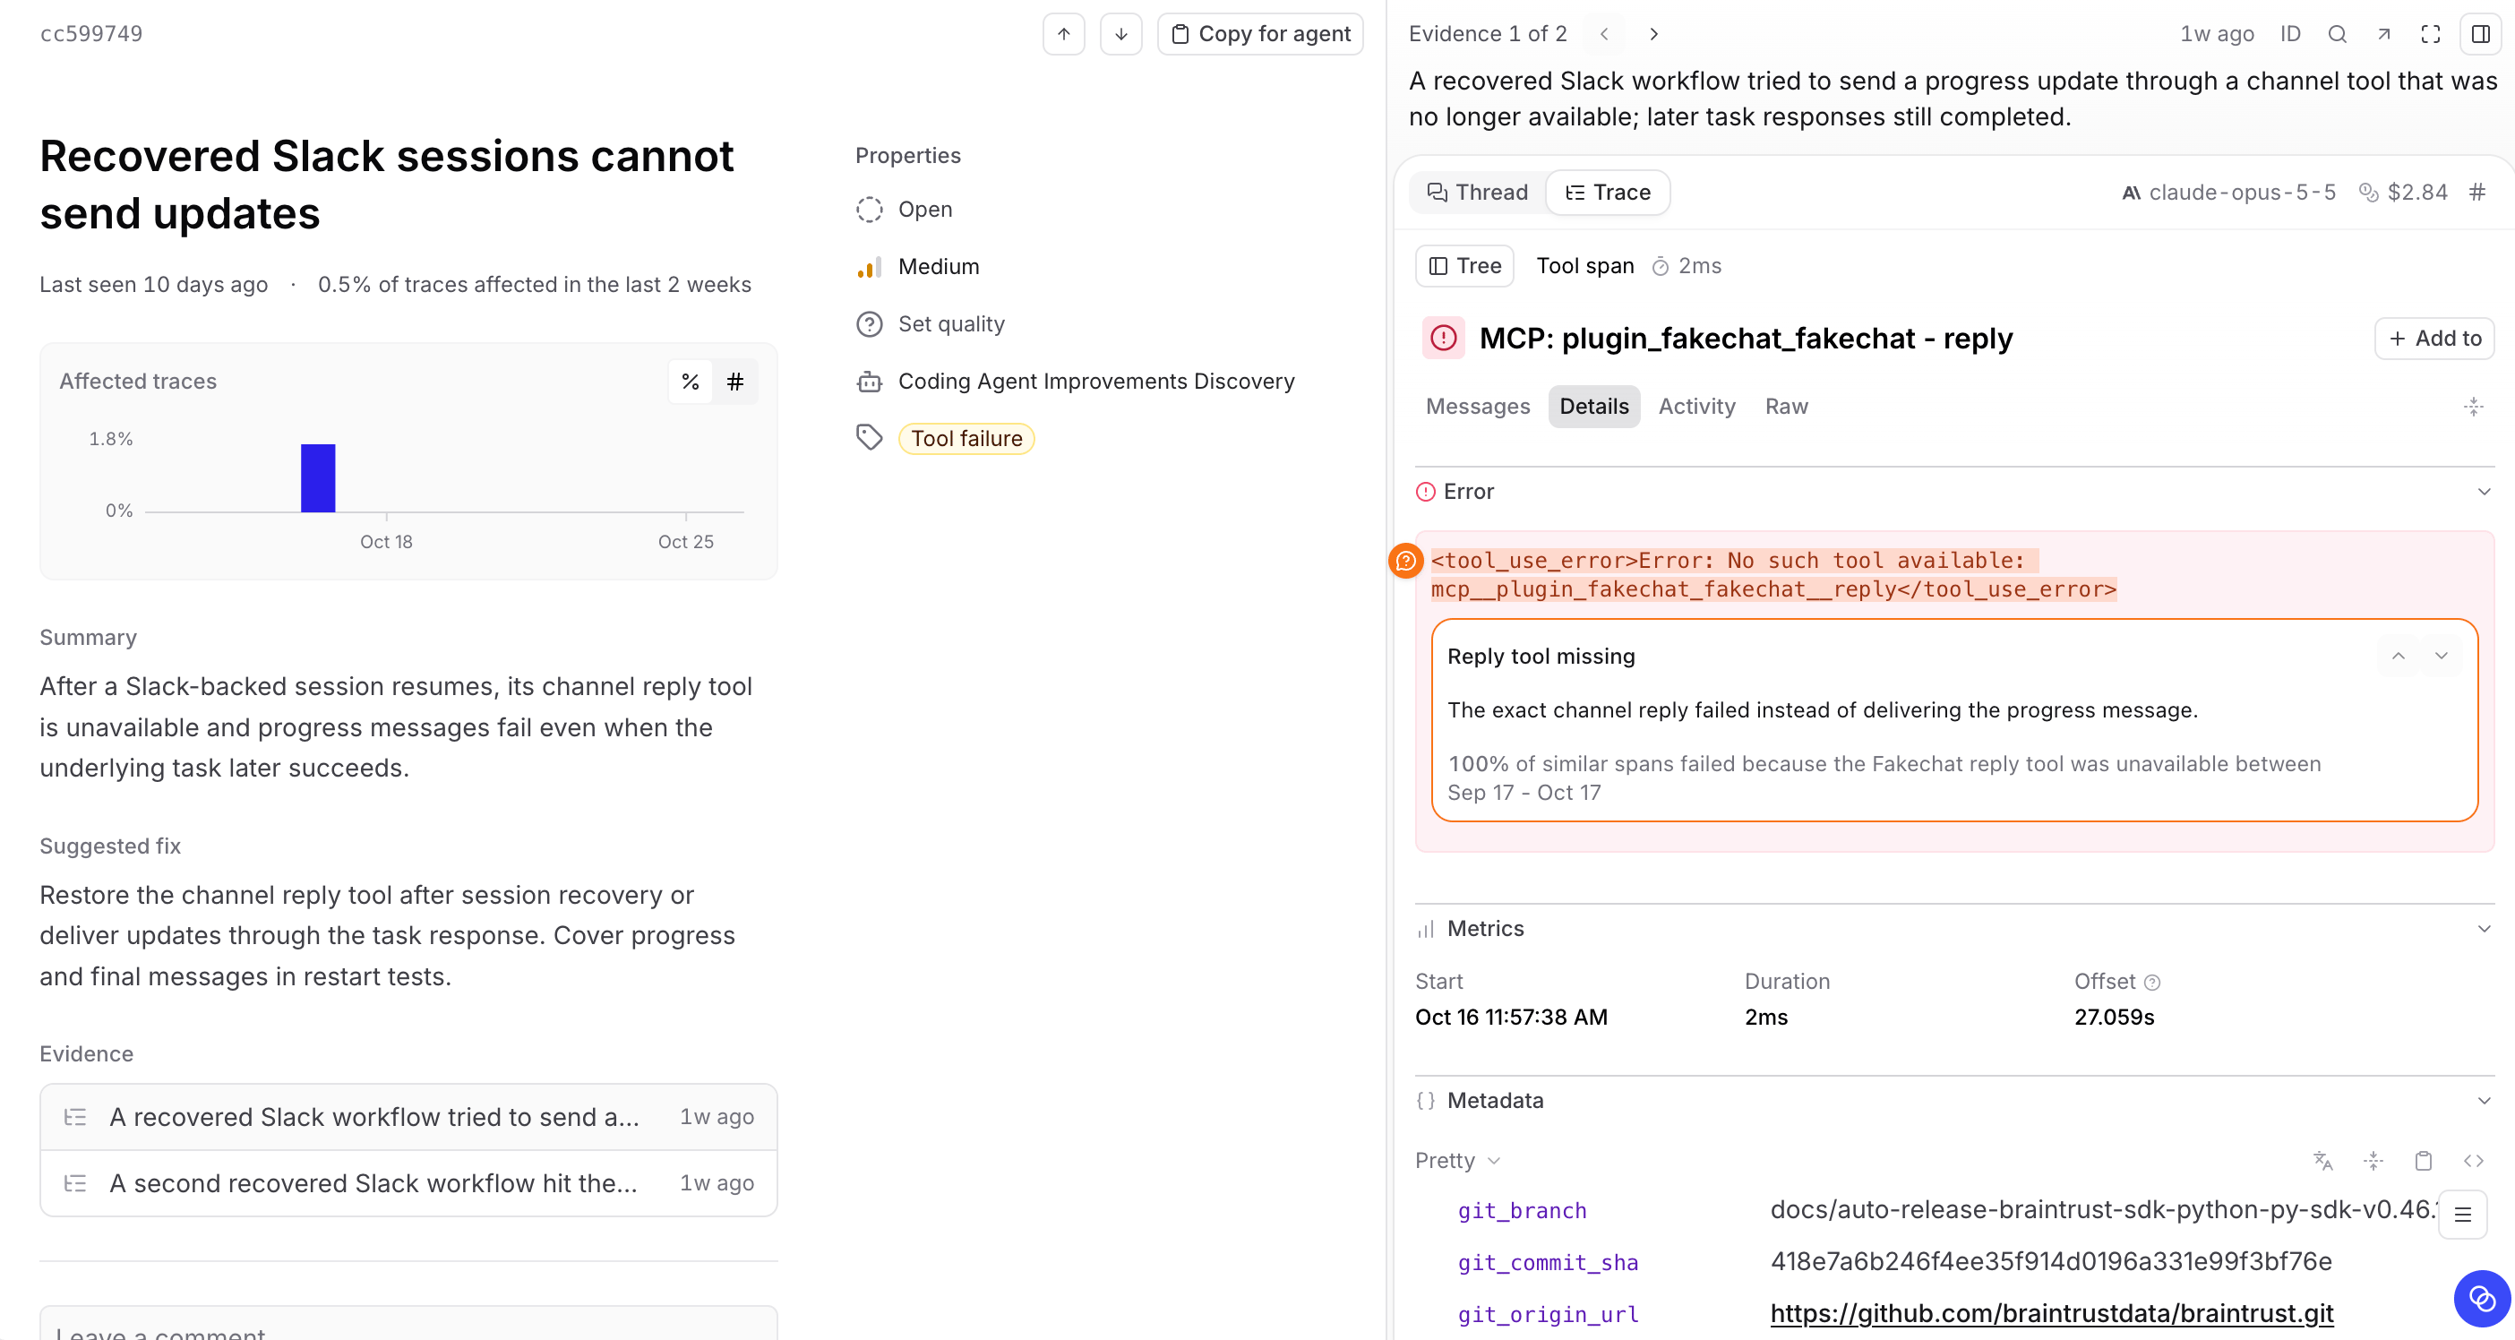Collapse all sections icon beside tabs
Screen dimensions: 2515x1340
pyautogui.click(x=2473, y=407)
